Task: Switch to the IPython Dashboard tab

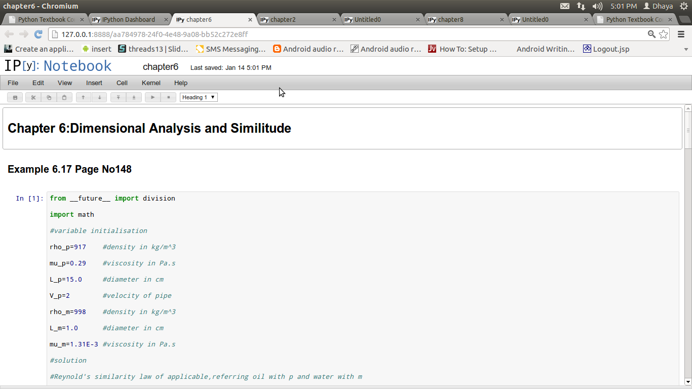Action: click(129, 19)
